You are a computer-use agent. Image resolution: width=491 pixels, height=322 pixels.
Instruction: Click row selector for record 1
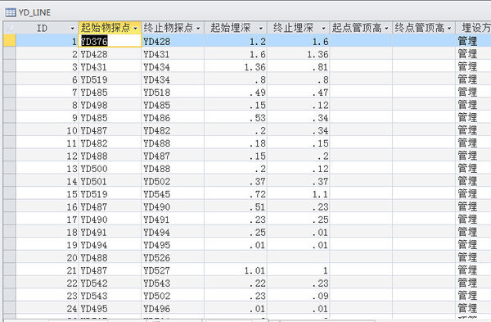point(10,41)
